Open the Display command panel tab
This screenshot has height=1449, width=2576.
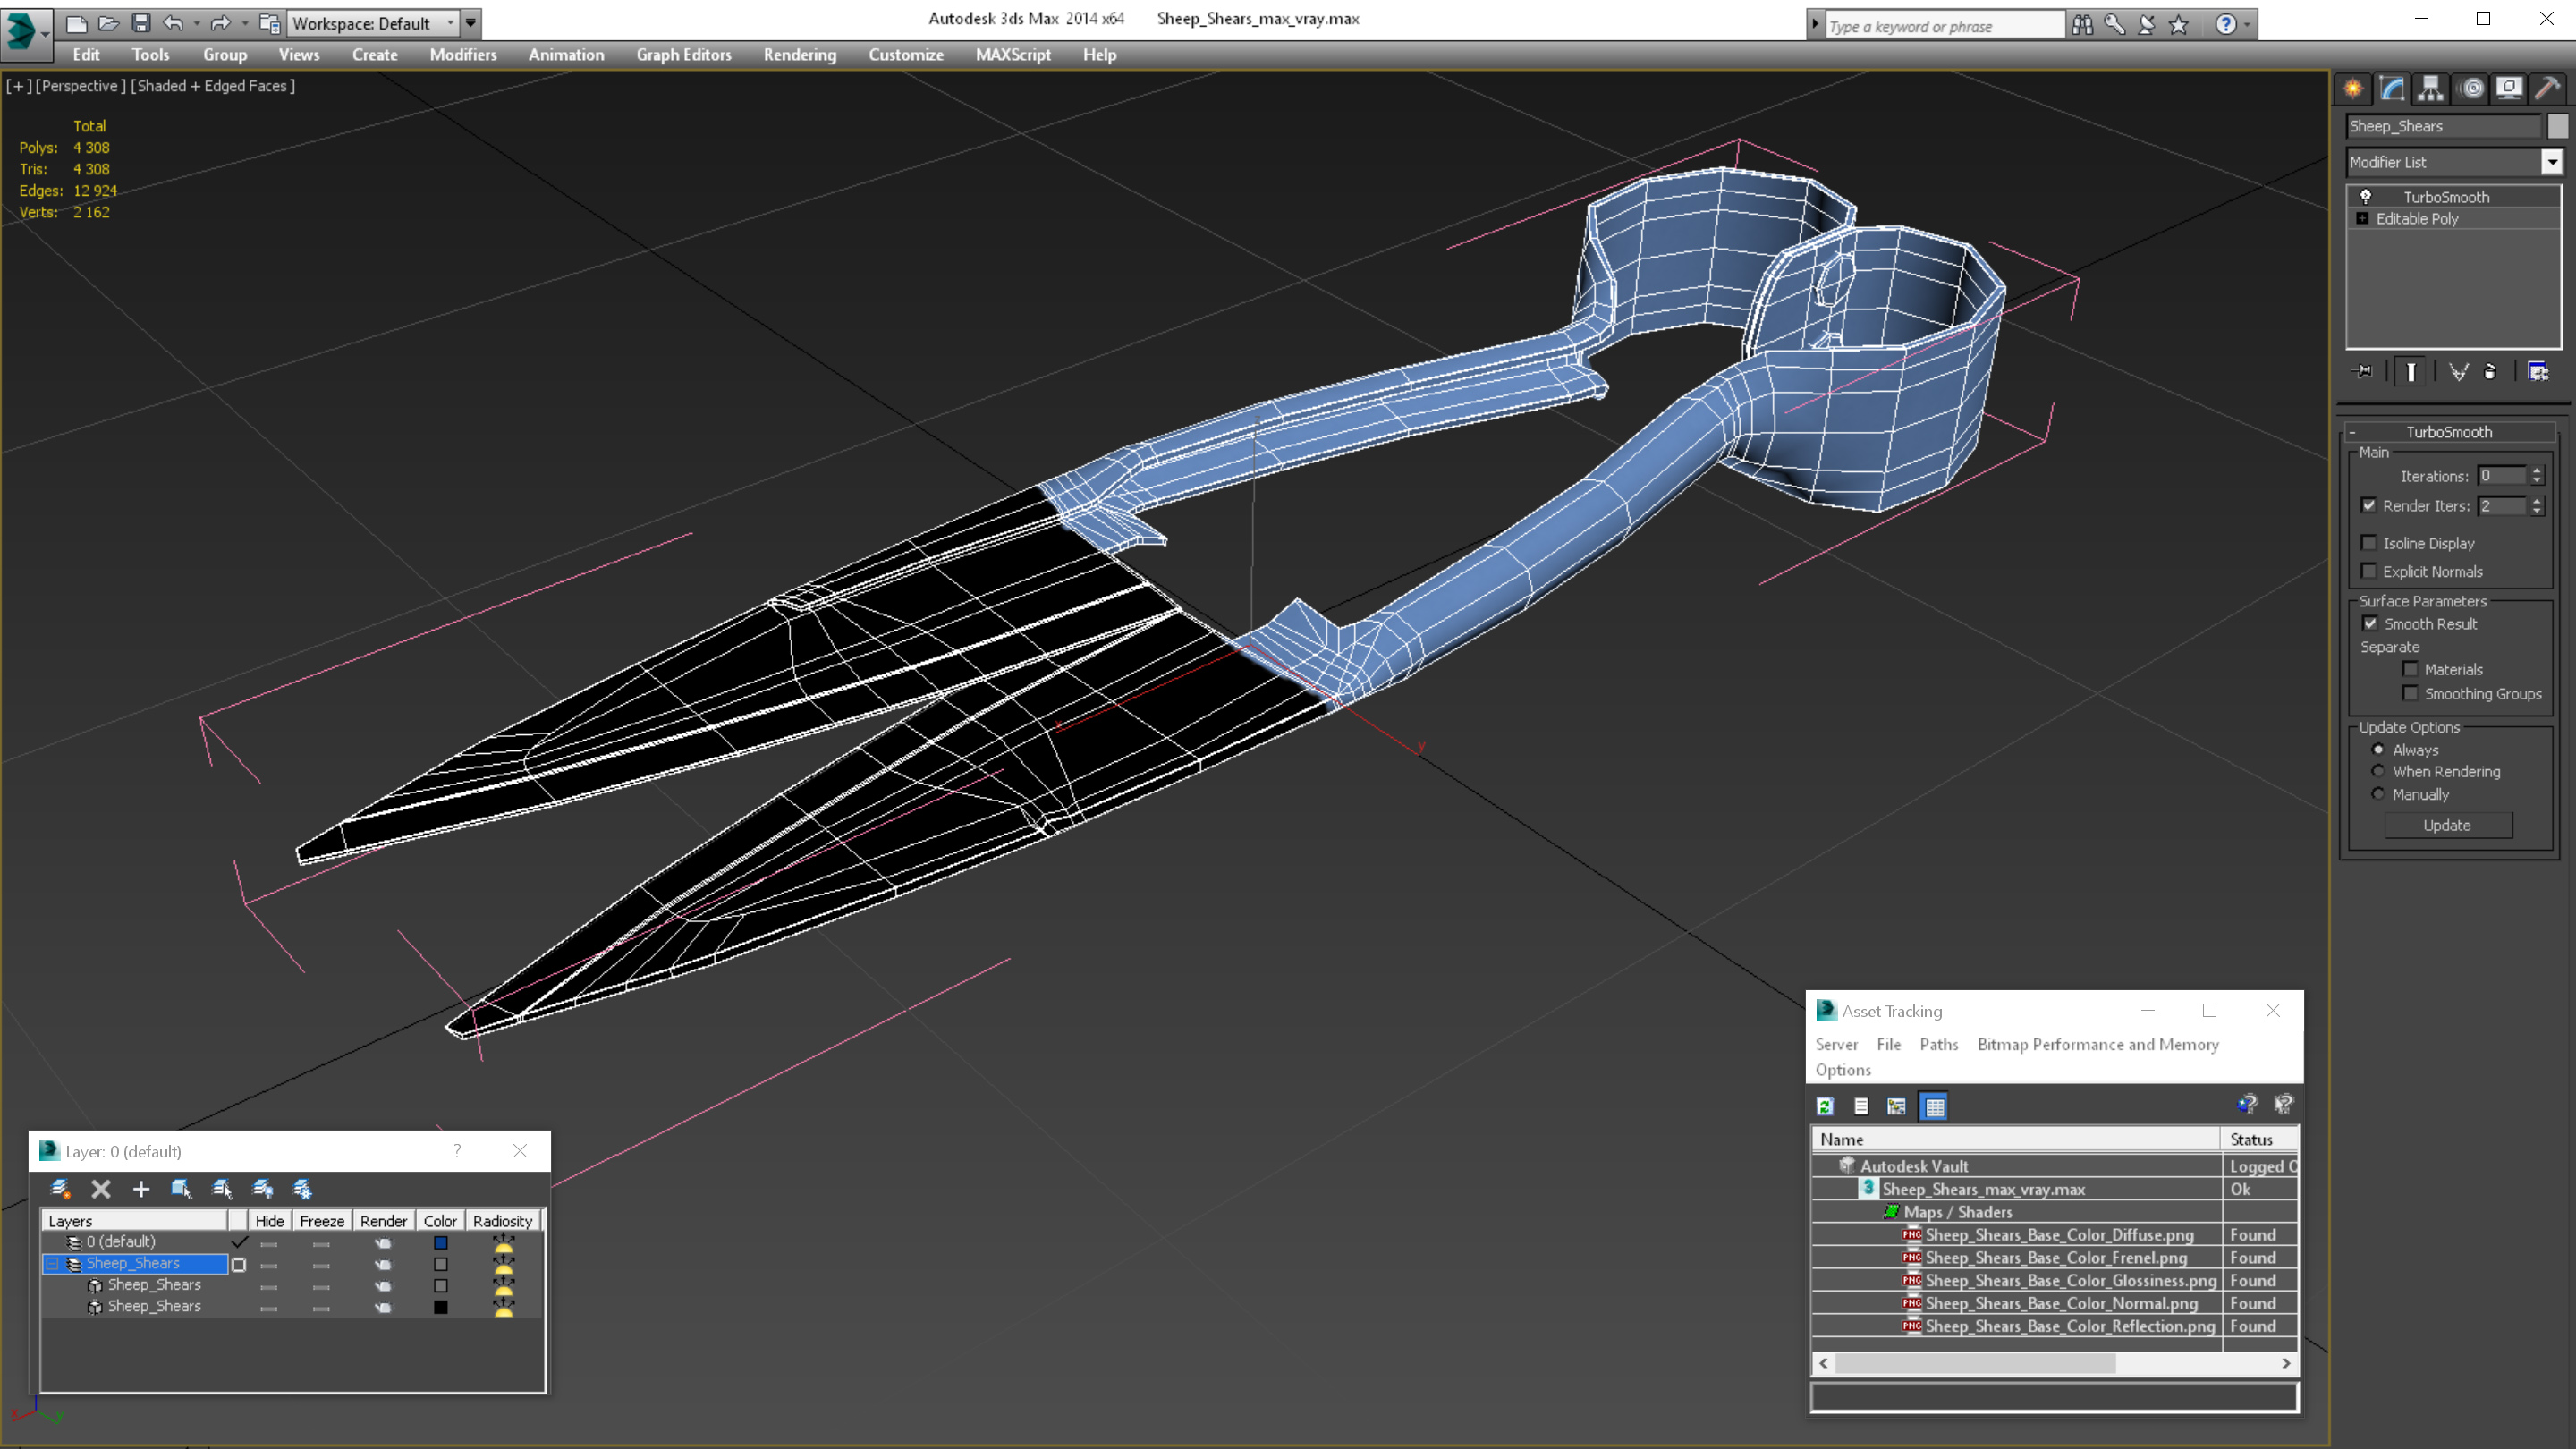point(2509,89)
